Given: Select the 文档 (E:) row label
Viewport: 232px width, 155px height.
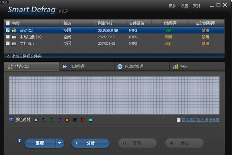Looking at the screenshot, I should [x=26, y=44].
